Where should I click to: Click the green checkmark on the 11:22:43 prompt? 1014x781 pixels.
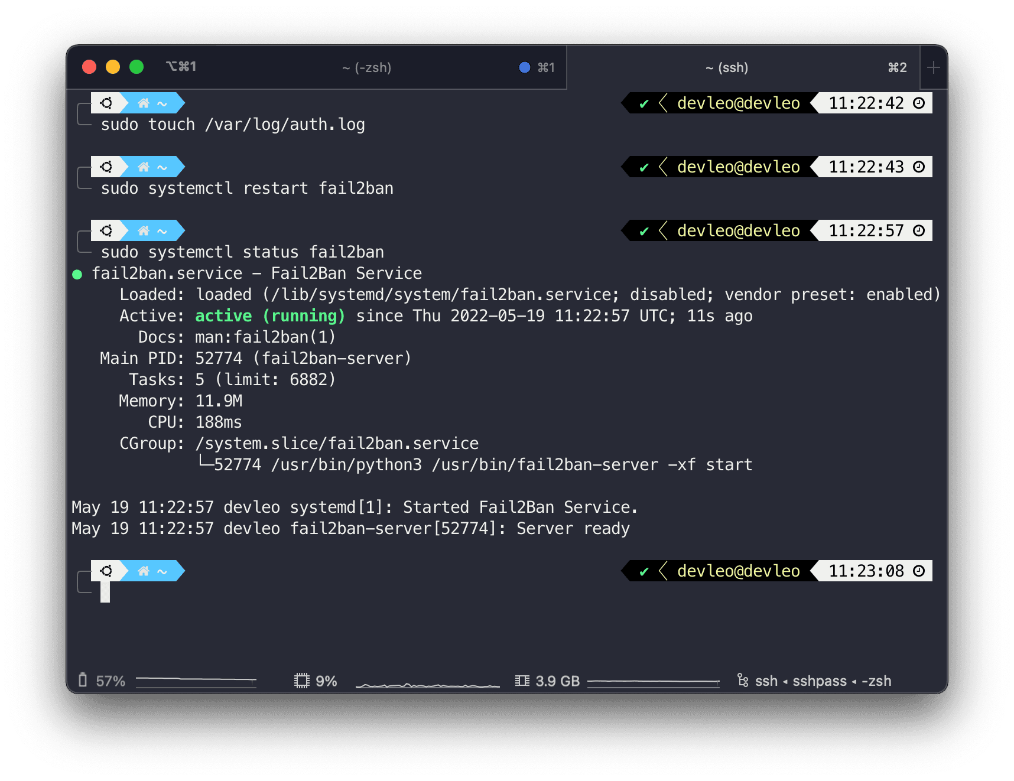pos(644,167)
